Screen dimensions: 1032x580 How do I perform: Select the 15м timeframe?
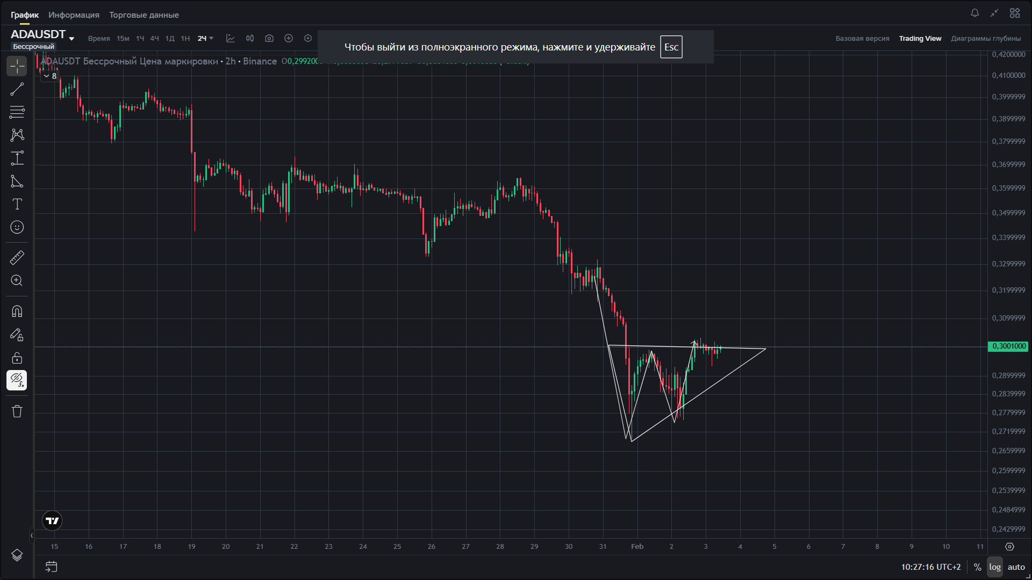pyautogui.click(x=123, y=38)
